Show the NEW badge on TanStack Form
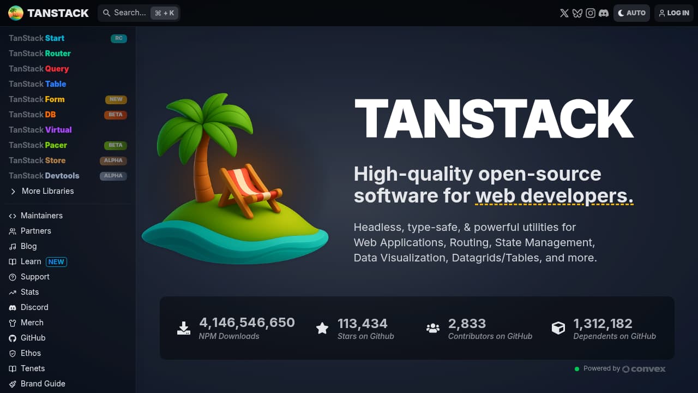Screen dimensions: 698x393 pyautogui.click(x=116, y=99)
